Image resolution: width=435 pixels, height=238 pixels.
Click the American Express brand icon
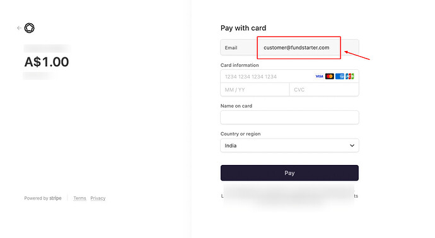pos(340,76)
